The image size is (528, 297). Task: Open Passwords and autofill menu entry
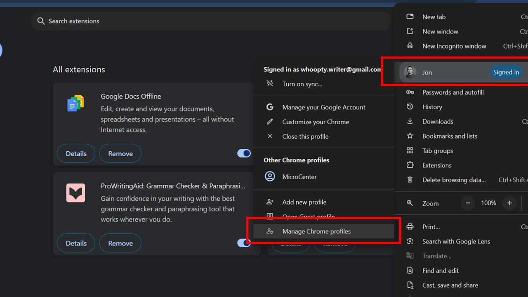(461, 92)
